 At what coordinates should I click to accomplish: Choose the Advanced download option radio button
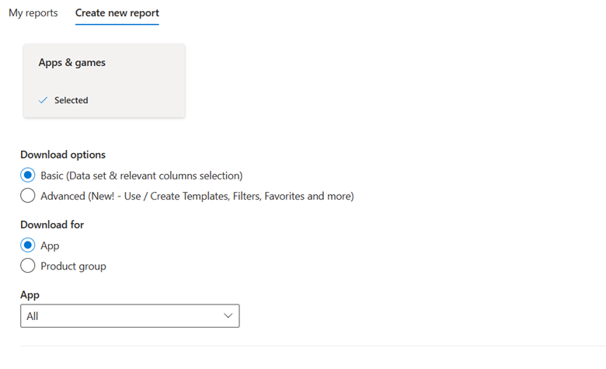coord(28,196)
